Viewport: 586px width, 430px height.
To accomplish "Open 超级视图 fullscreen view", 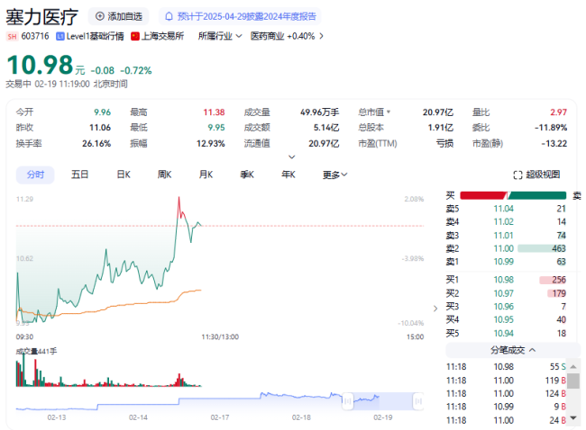I will pos(536,175).
